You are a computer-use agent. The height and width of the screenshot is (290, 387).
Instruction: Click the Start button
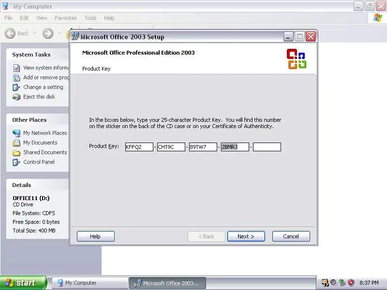(x=23, y=283)
